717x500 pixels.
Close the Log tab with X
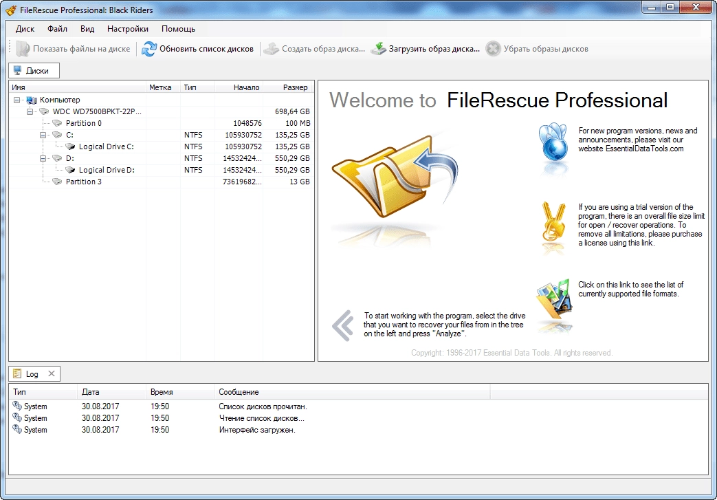point(52,373)
